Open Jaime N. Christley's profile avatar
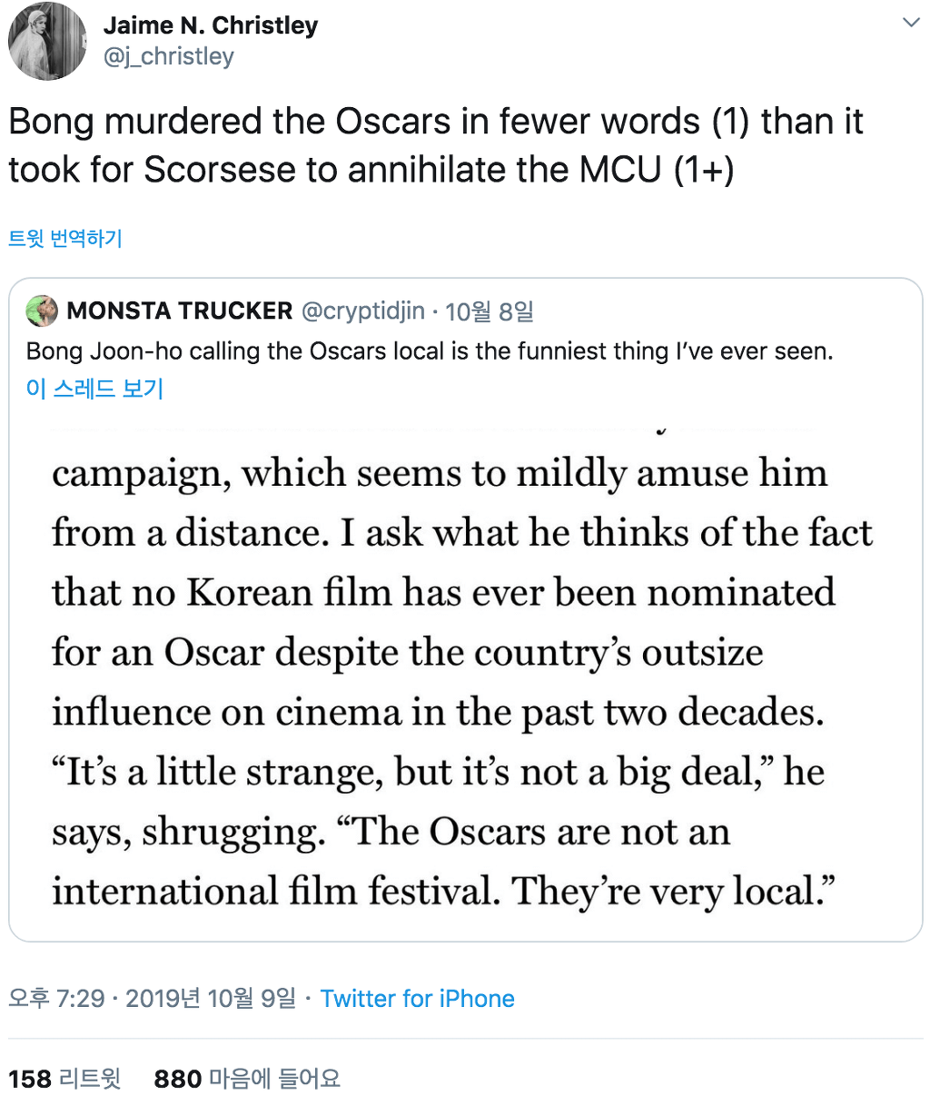This screenshot has height=1115, width=930. [47, 42]
